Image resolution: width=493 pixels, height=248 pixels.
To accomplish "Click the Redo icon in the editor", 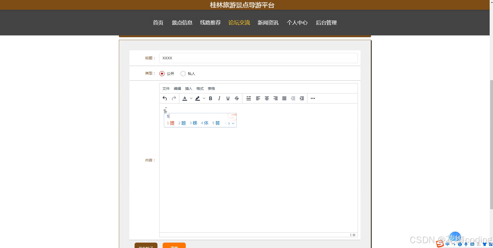I will [174, 98].
